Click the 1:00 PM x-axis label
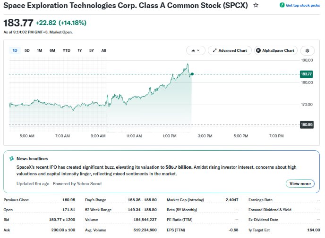This screenshot has height=238, width=325. 169,136
